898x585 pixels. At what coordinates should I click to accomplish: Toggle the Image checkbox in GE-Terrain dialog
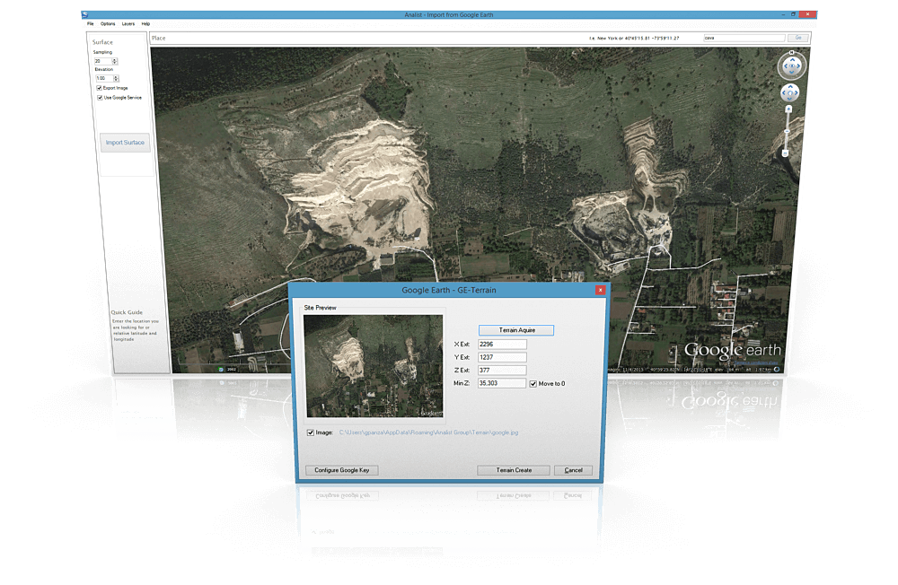[x=311, y=432]
